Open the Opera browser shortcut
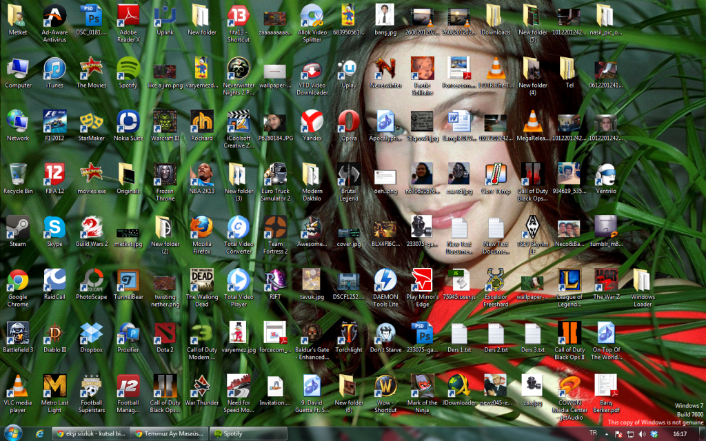 click(x=349, y=122)
